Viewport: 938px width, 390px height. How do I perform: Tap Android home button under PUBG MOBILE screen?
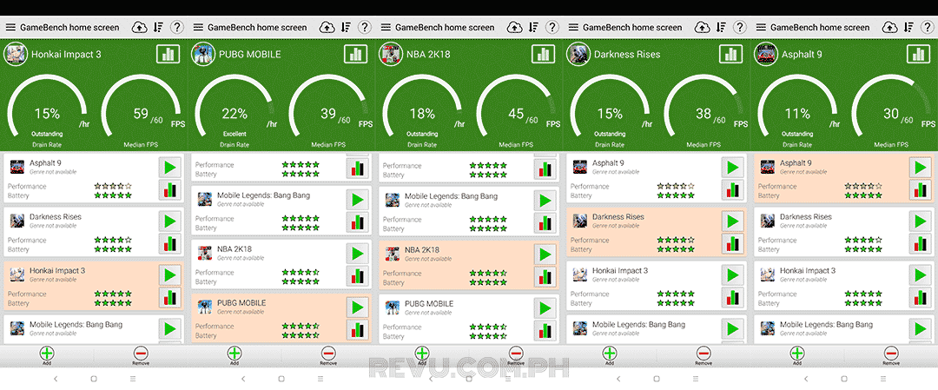[x=281, y=379]
